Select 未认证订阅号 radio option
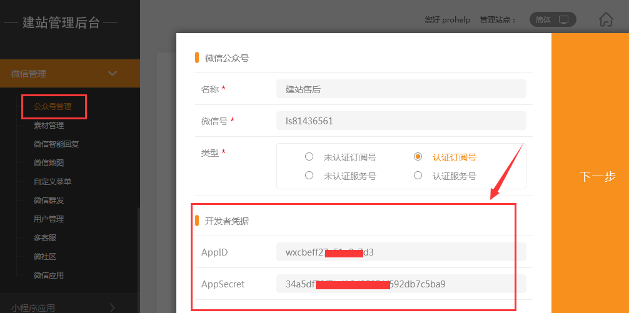The height and width of the screenshot is (313, 629). (x=309, y=157)
